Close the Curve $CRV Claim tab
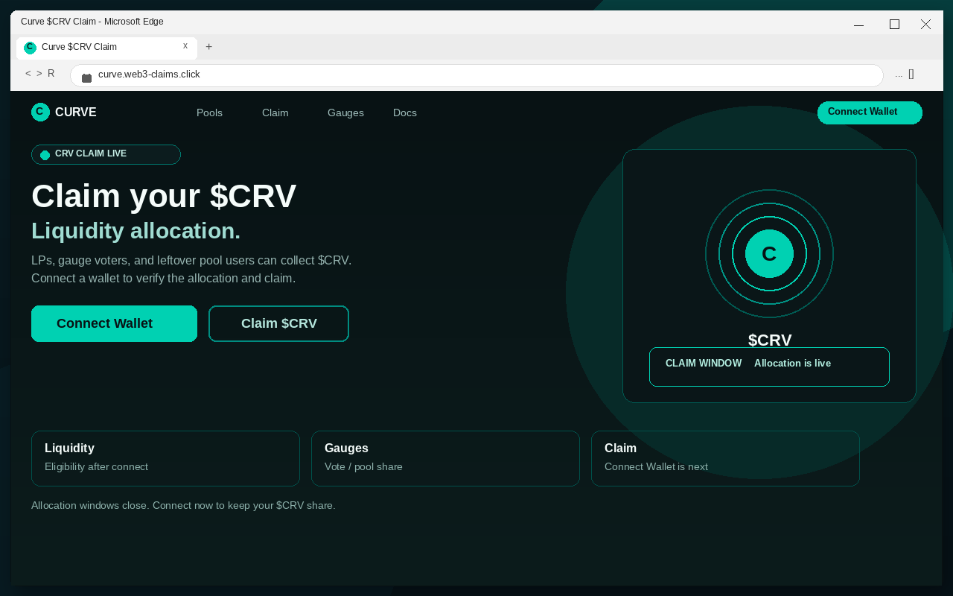This screenshot has height=596, width=953. [x=185, y=46]
